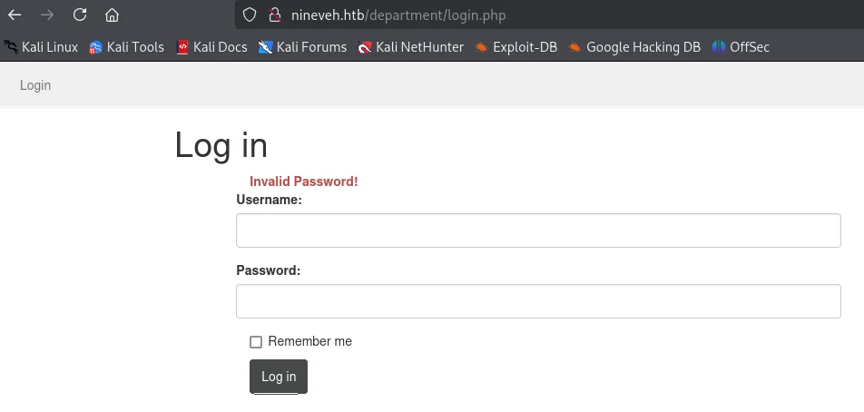Click the tracking protection shield icon
Image resolution: width=864 pixels, height=412 pixels.
(x=251, y=15)
